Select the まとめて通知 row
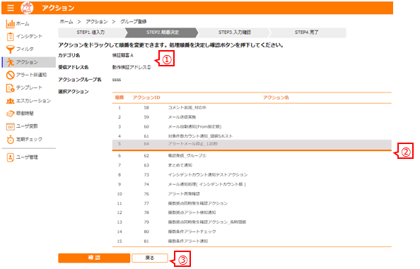 tap(252, 165)
